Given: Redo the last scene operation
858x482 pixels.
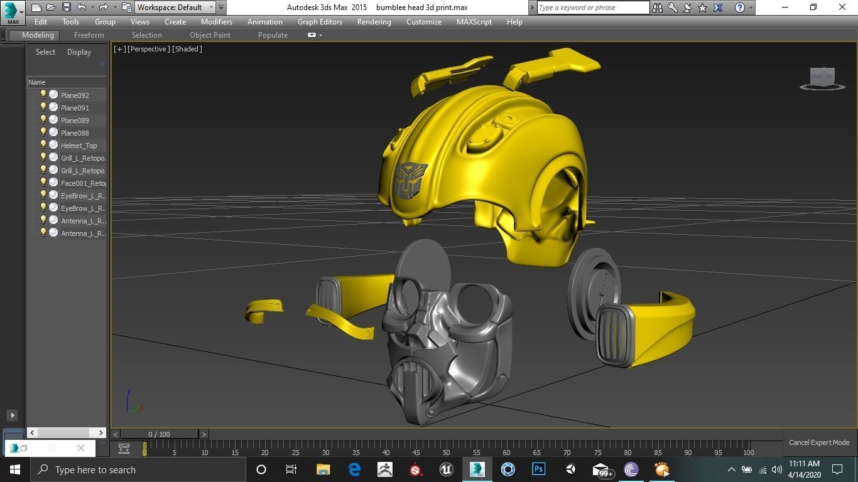Looking at the screenshot, I should (103, 8).
